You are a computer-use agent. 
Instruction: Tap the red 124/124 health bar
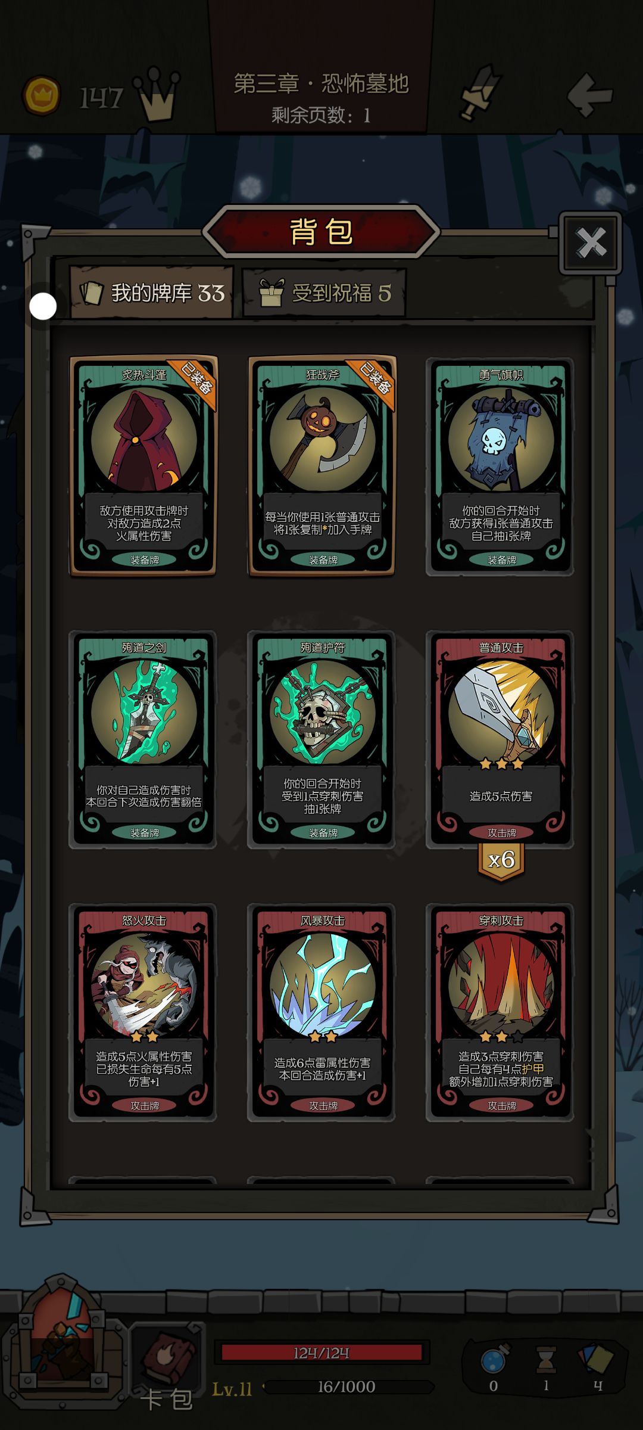321,1353
